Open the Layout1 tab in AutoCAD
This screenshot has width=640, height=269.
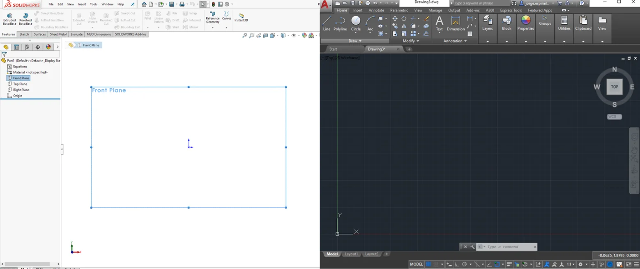click(351, 254)
